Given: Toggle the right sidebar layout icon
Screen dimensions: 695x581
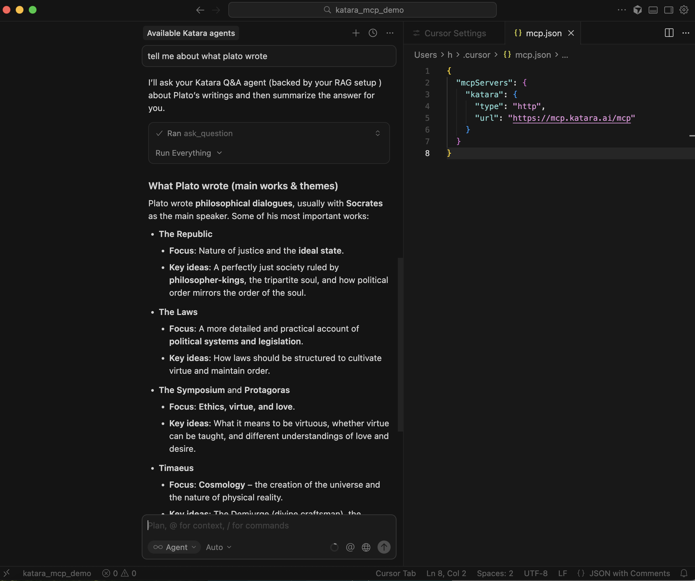Looking at the screenshot, I should click(669, 10).
